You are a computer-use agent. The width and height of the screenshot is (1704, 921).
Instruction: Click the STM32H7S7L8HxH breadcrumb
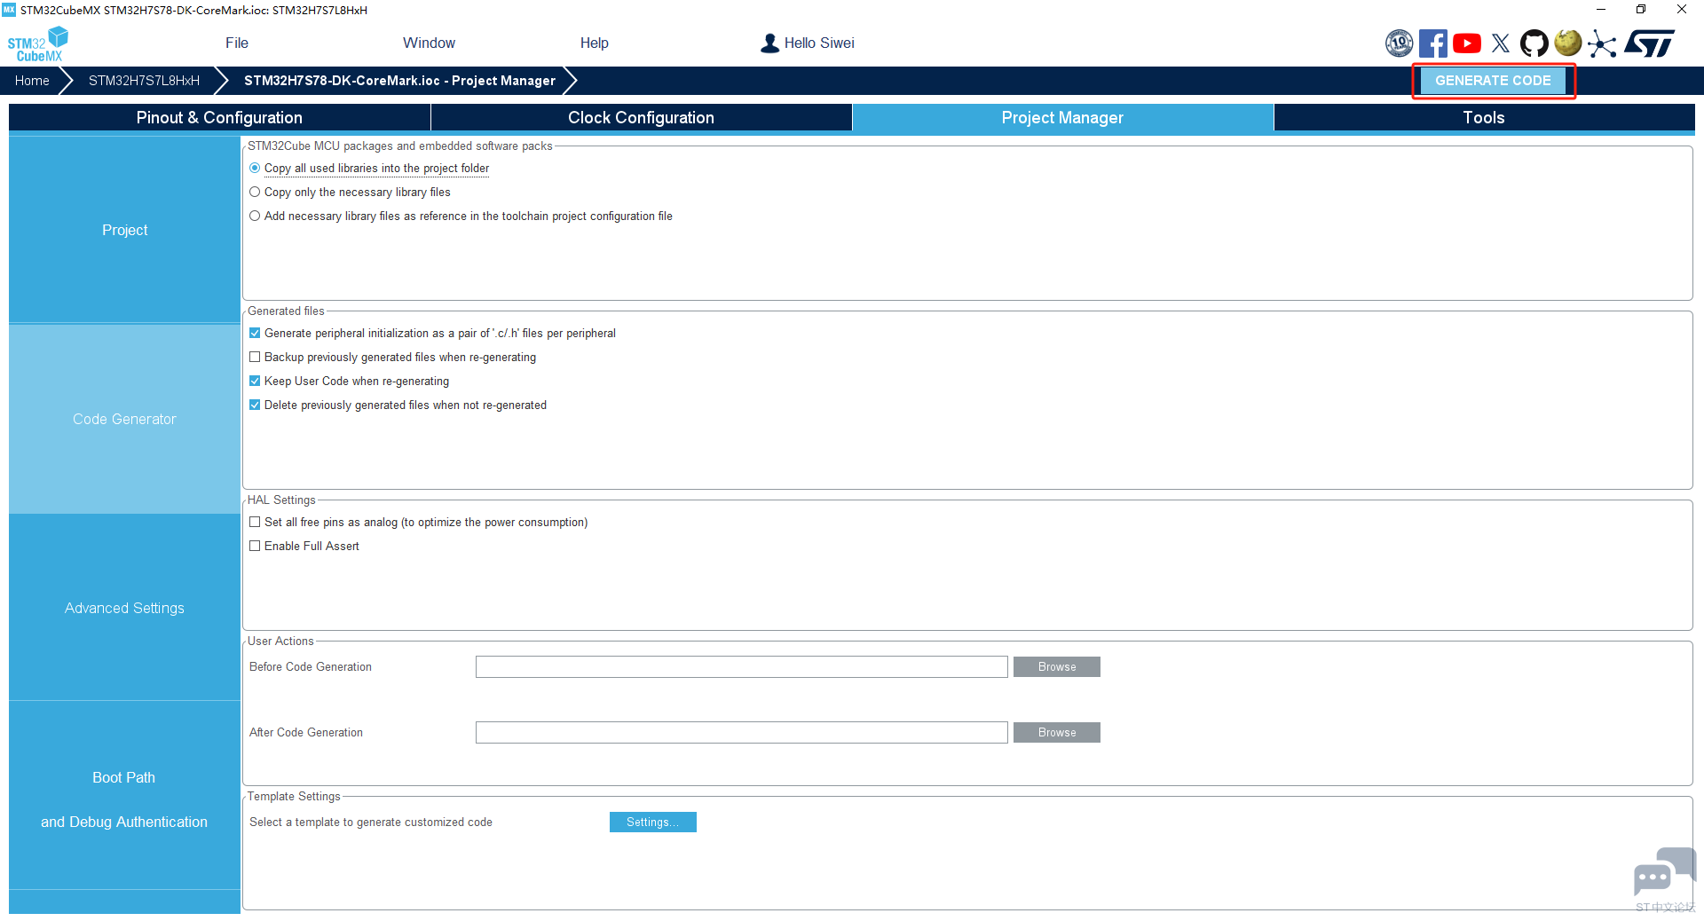[144, 80]
